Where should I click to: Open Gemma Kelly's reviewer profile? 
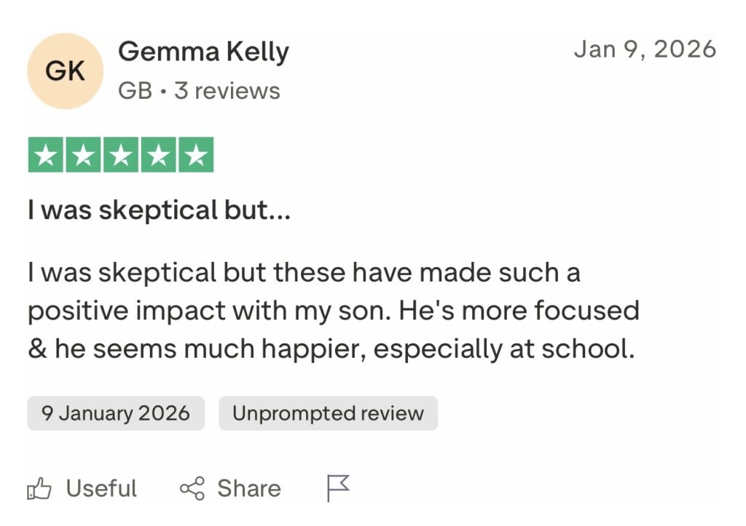(x=203, y=52)
